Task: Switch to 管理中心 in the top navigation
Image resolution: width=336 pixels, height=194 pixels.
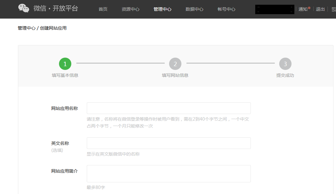Action: point(162,9)
